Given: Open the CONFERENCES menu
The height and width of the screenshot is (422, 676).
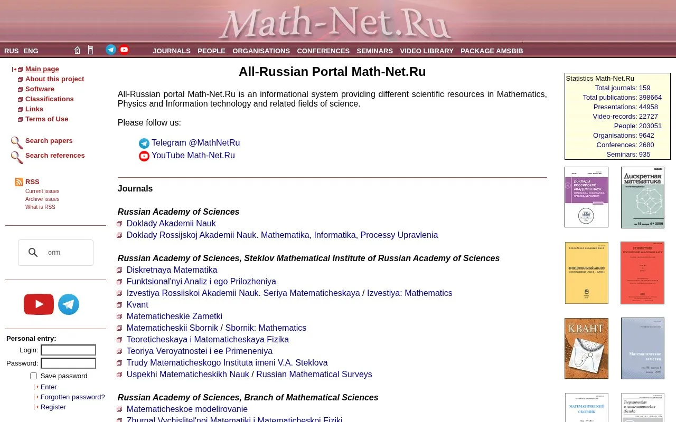Looking at the screenshot, I should [x=323, y=51].
